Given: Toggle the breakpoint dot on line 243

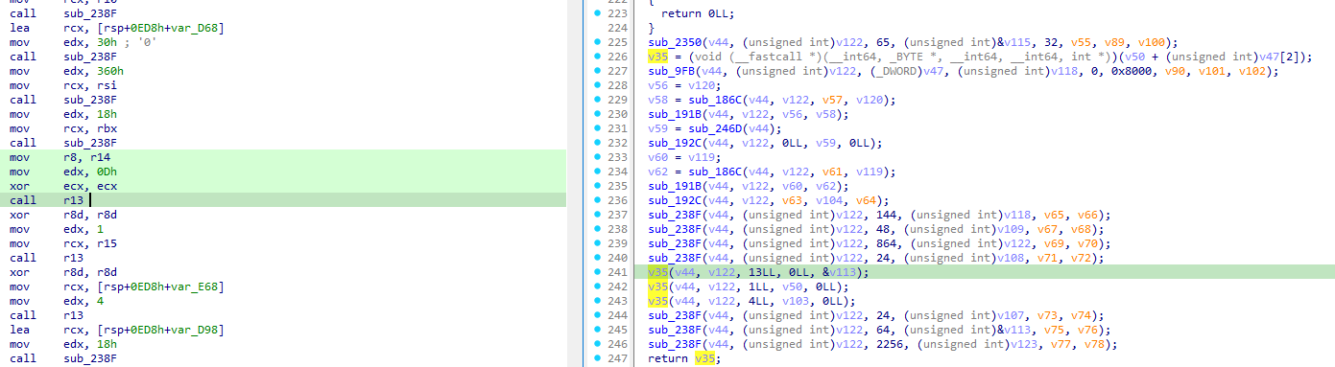Looking at the screenshot, I should pyautogui.click(x=598, y=301).
